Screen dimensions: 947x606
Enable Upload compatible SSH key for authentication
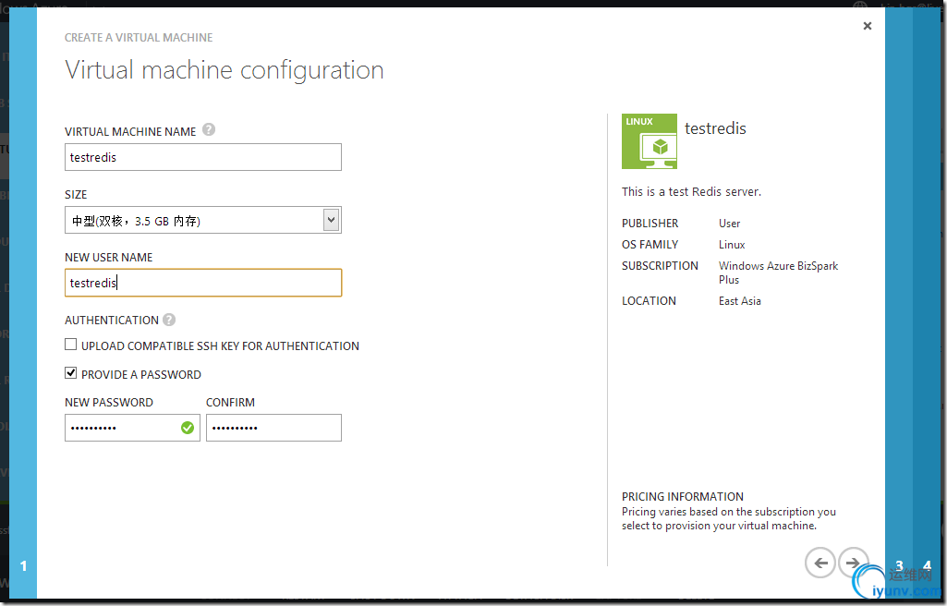click(70, 345)
